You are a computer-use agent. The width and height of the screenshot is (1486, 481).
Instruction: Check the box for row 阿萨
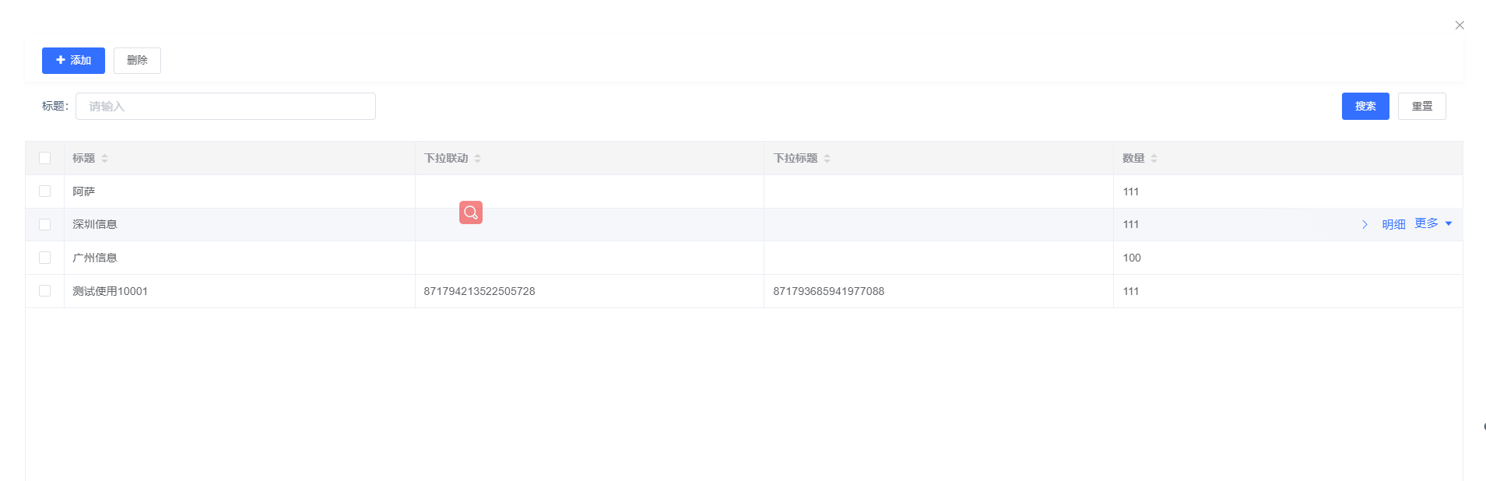[45, 191]
